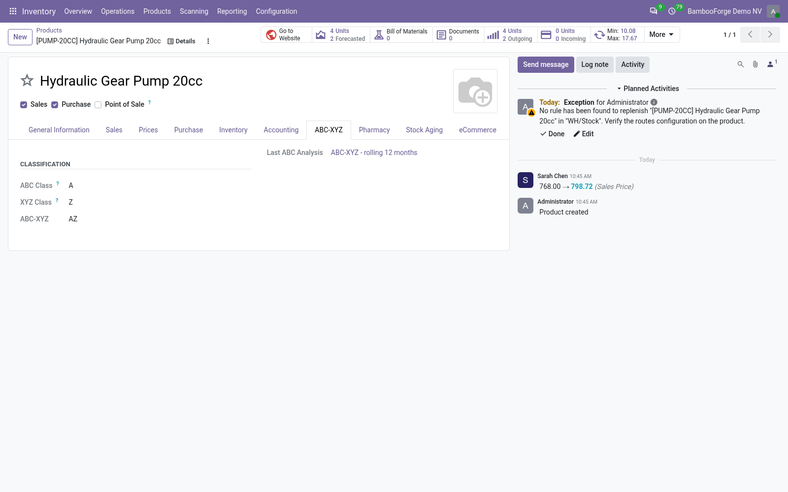Viewport: 788px width, 492px height.
Task: Schedule an Activity from chatter
Action: [633, 64]
